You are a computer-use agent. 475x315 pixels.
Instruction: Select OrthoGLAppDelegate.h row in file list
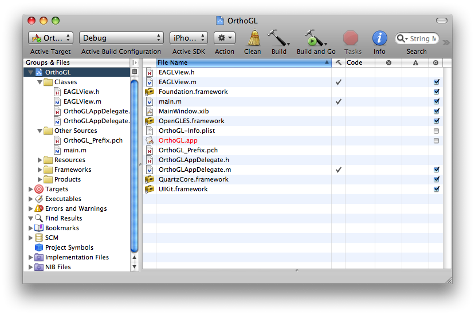pos(293,160)
